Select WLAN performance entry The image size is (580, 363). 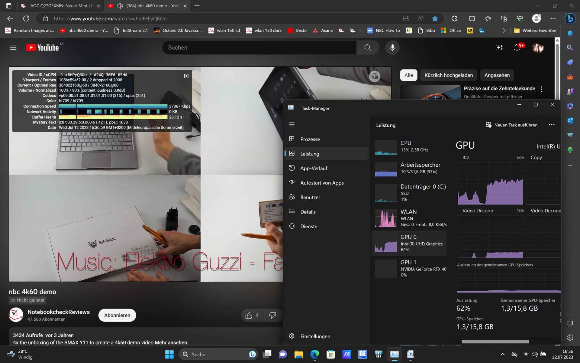(x=409, y=218)
